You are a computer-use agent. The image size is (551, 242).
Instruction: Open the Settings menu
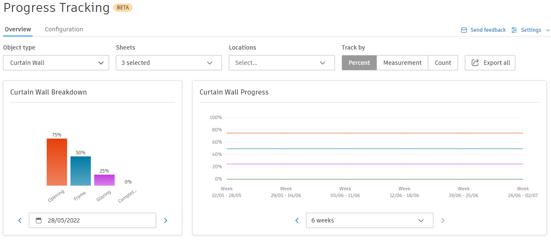click(531, 30)
